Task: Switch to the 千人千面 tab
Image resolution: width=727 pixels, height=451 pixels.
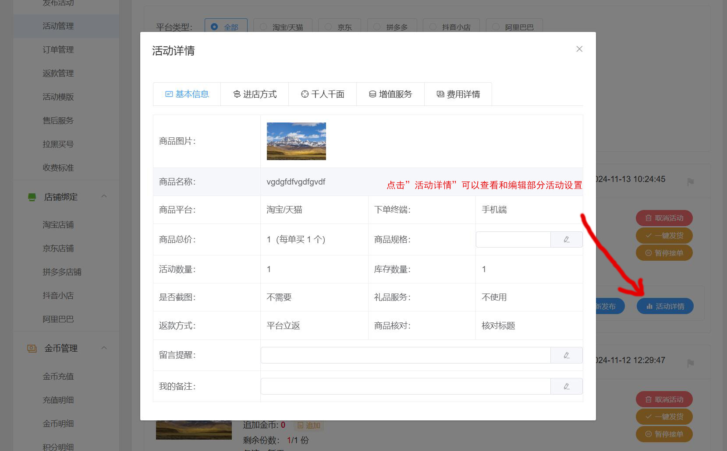Action: [x=323, y=94]
